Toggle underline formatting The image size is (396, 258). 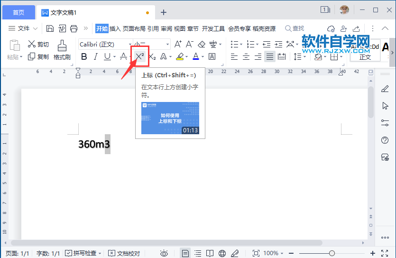[x=107, y=56]
